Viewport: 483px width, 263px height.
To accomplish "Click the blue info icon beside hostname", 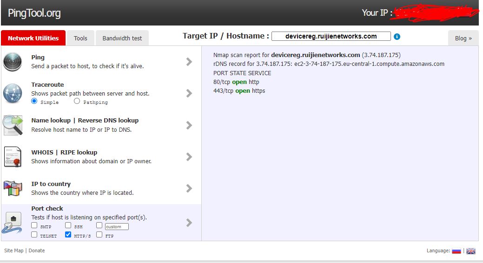I will [x=397, y=37].
